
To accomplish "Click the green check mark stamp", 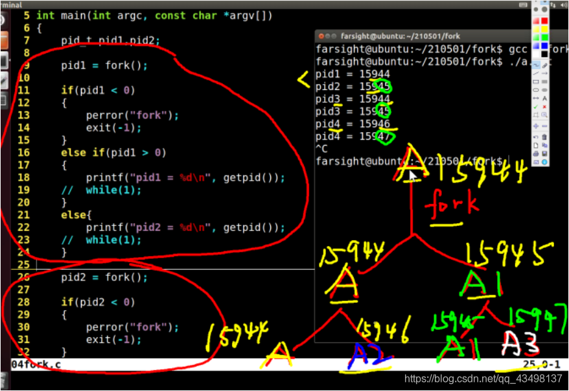I will pyautogui.click(x=536, y=107).
